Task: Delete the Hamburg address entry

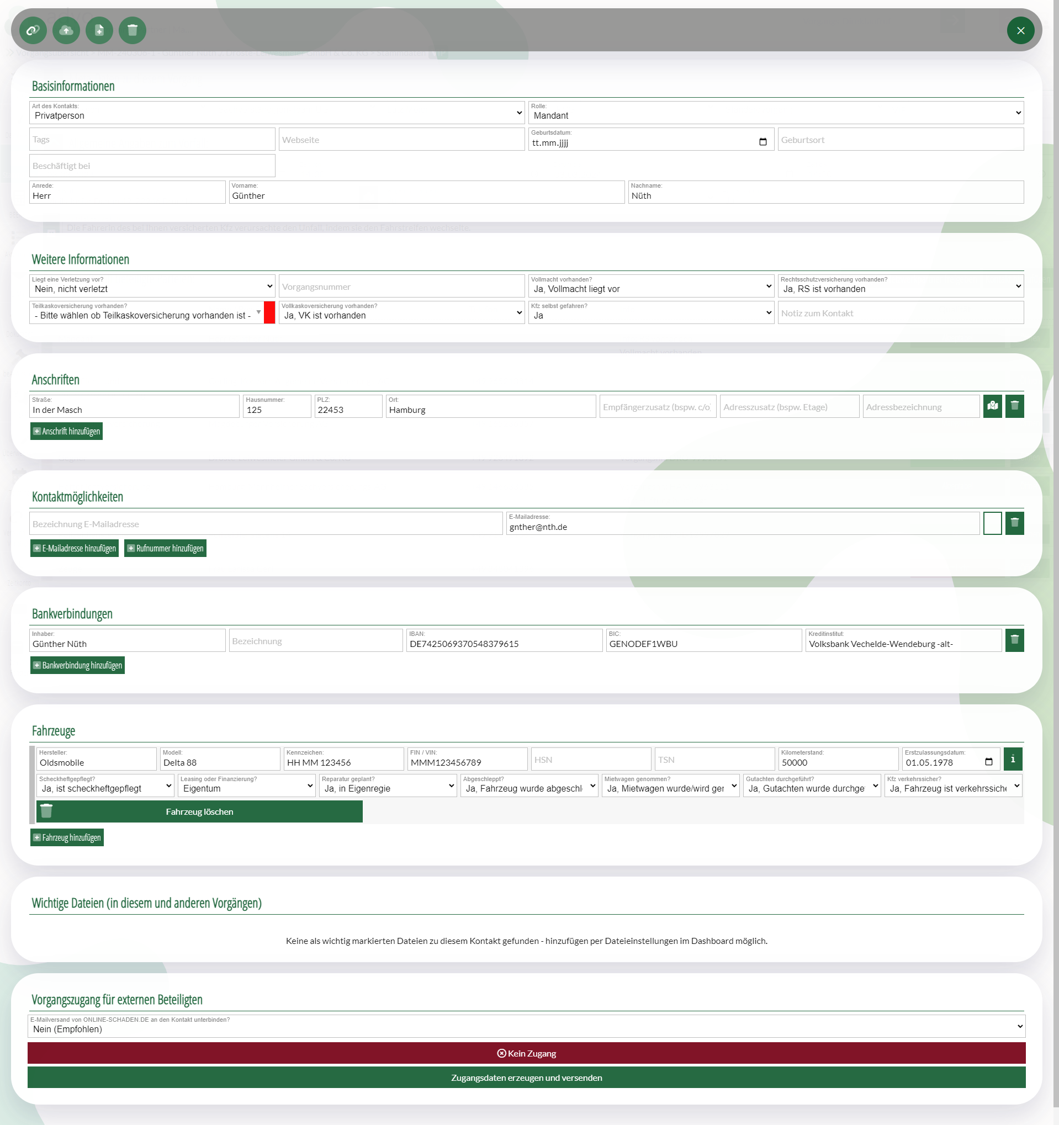Action: coord(1014,406)
